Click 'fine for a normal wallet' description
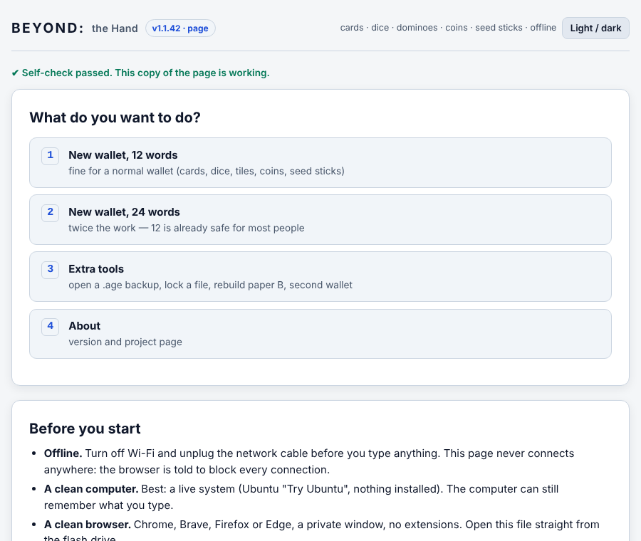This screenshot has width=641, height=541. pyautogui.click(x=207, y=172)
